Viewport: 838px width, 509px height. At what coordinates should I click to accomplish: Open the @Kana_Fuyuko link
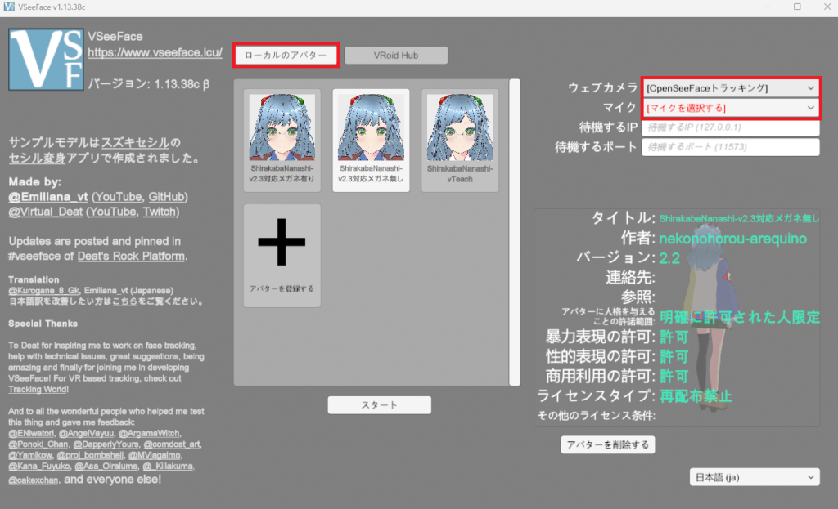pos(39,467)
